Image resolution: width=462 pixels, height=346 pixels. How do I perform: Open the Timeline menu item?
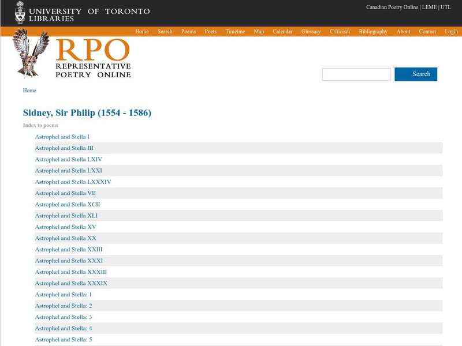tap(235, 32)
